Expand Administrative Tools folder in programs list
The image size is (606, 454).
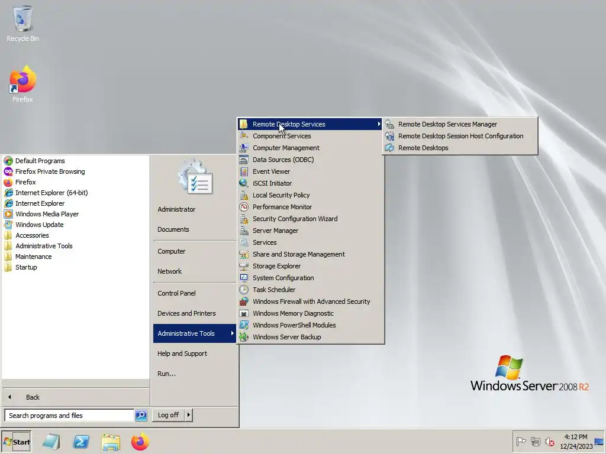click(x=75, y=246)
